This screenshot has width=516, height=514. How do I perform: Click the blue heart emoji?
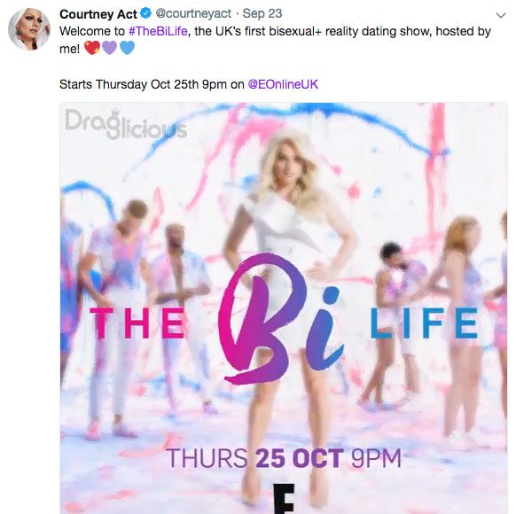click(127, 48)
